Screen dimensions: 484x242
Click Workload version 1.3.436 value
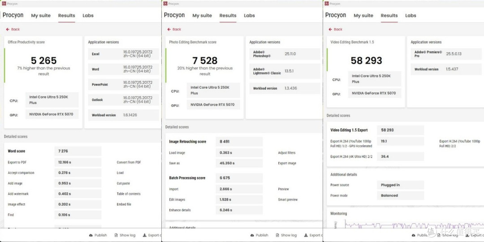point(290,88)
